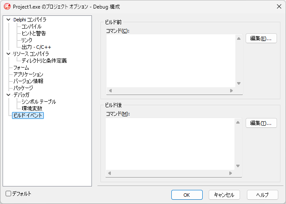Select ヒントと警告 in the tree
The height and width of the screenshot is (204, 286).
(33, 33)
